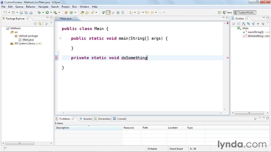Click the External Tools run icon
This screenshot has height=152, width=271.
tap(55, 12)
